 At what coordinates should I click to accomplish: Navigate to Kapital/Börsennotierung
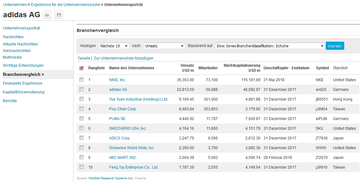click(x=23, y=92)
